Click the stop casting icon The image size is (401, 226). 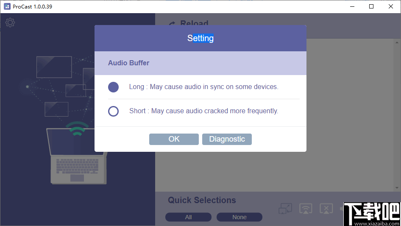(x=326, y=208)
